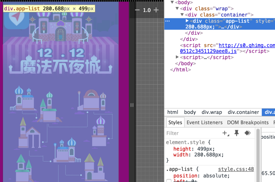Switch to the Event Listeners tab
The image size is (275, 182).
click(205, 123)
